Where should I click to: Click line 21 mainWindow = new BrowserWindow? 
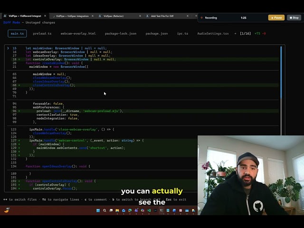59,66
